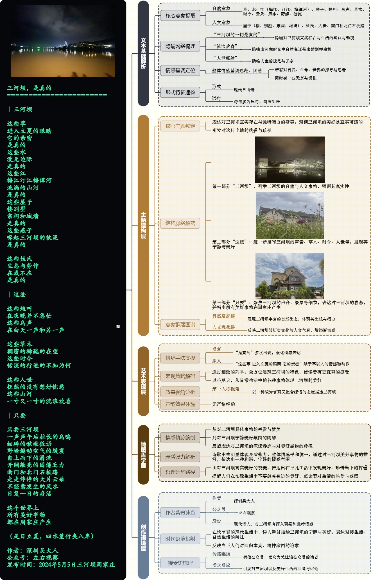Click the 核心意象提取 node
371x580 pixels.
pyautogui.click(x=180, y=16)
